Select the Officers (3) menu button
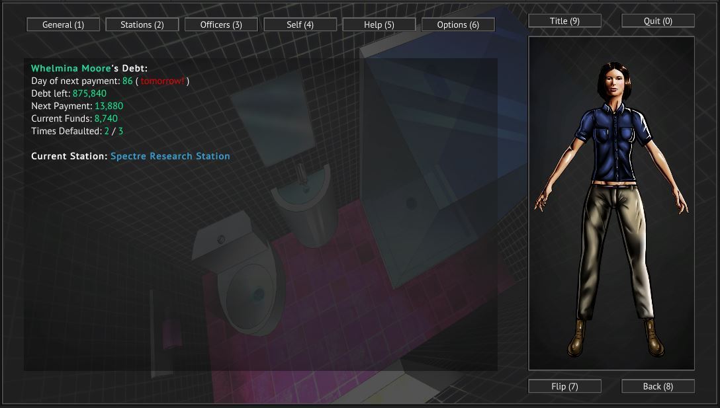The width and height of the screenshot is (720, 408). [x=221, y=24]
